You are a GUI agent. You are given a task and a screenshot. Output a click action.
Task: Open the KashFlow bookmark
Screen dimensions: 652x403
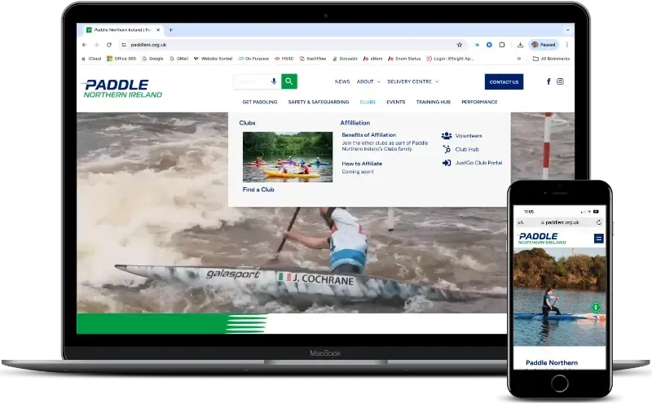pyautogui.click(x=313, y=59)
